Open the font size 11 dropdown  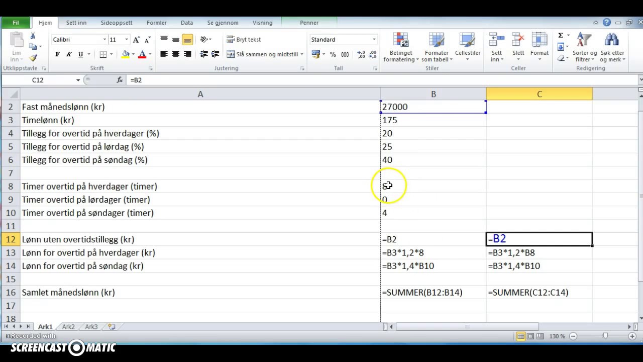tap(127, 40)
